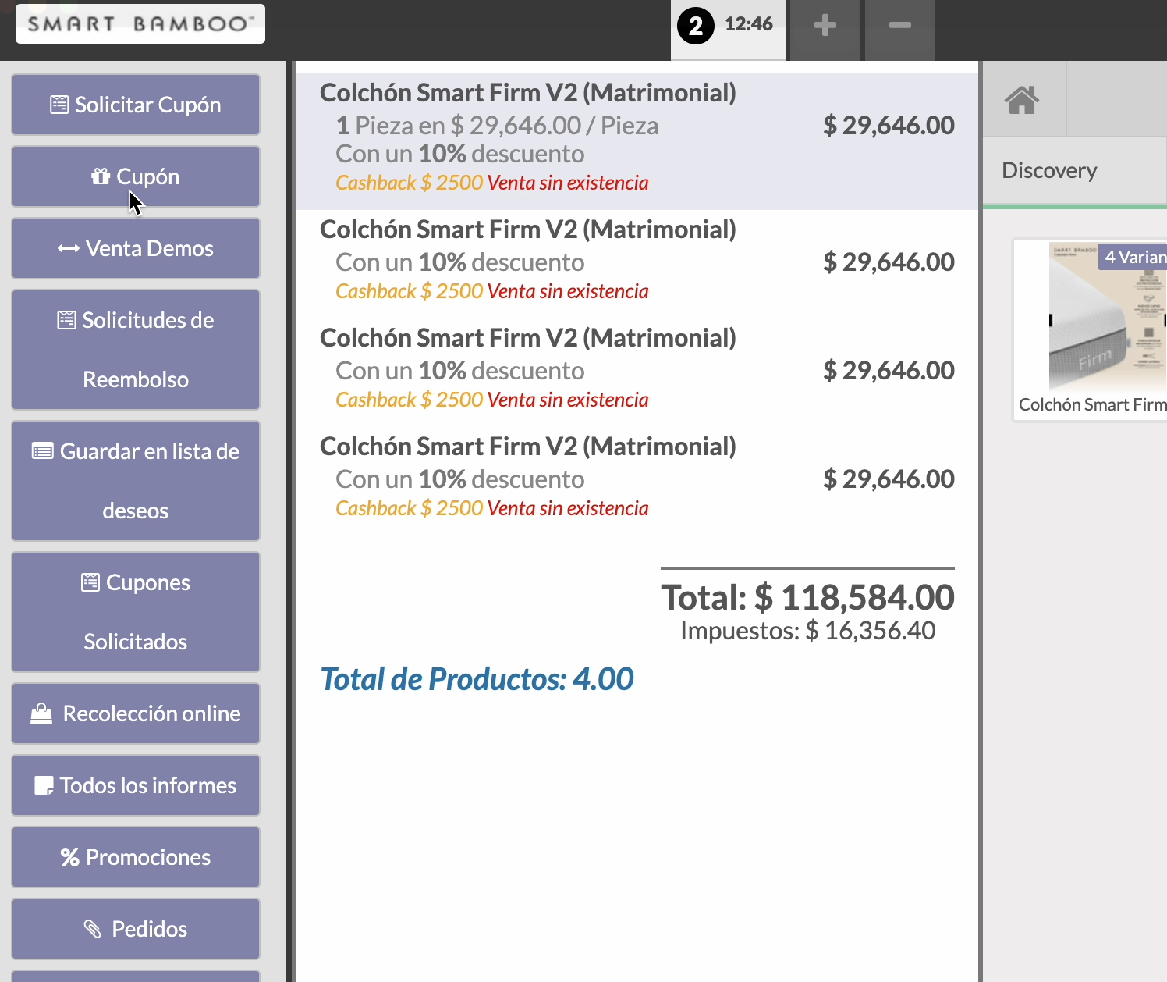Open Solicitudes de Reembolso
This screenshot has height=982, width=1167.
(x=136, y=350)
